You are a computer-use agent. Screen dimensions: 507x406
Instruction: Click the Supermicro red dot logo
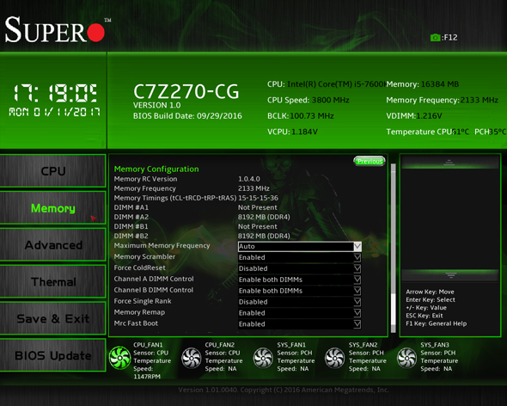click(95, 33)
